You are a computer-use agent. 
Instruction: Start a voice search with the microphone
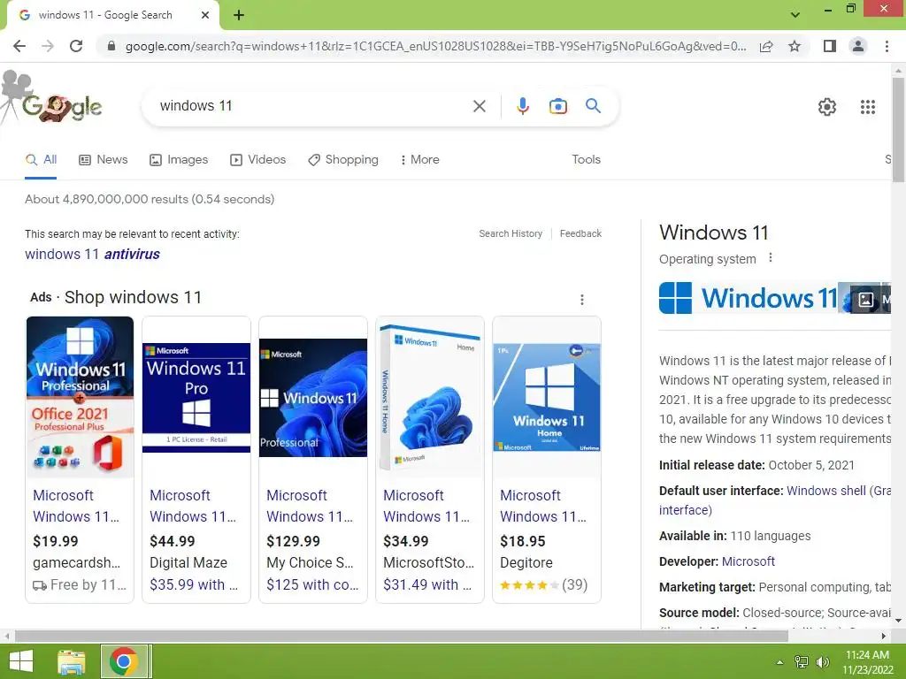coord(522,106)
